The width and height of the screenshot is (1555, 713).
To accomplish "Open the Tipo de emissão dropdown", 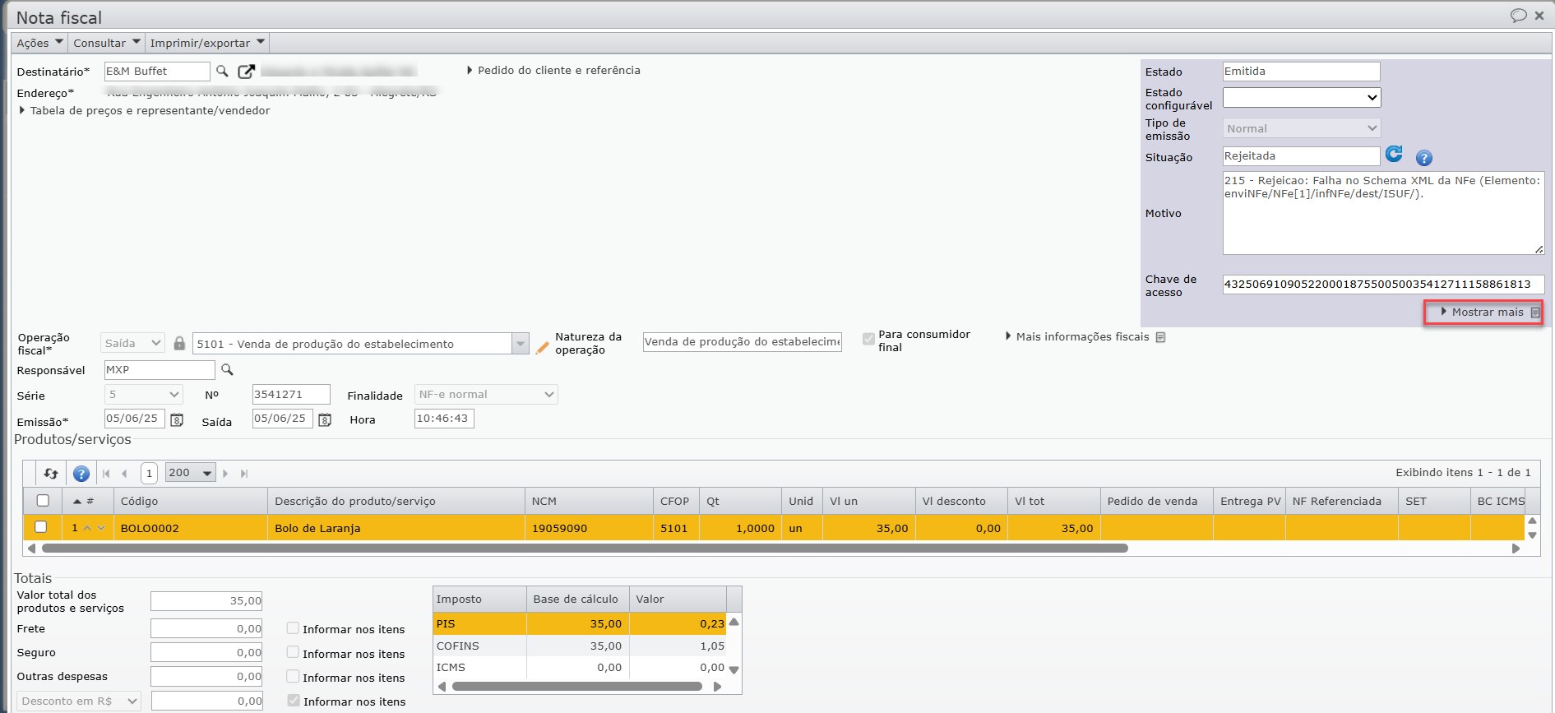I will pyautogui.click(x=1302, y=128).
